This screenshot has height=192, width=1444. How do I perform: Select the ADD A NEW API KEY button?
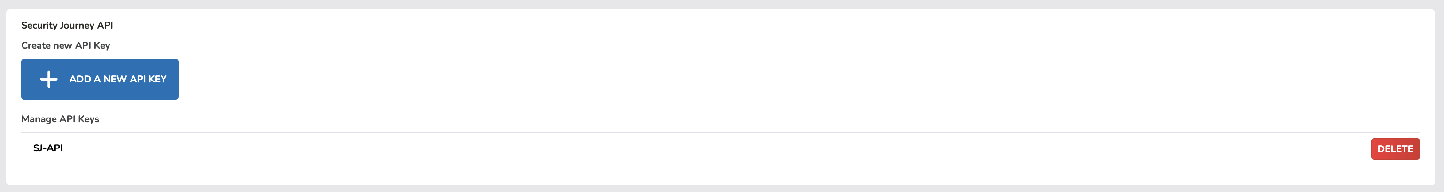[x=100, y=79]
